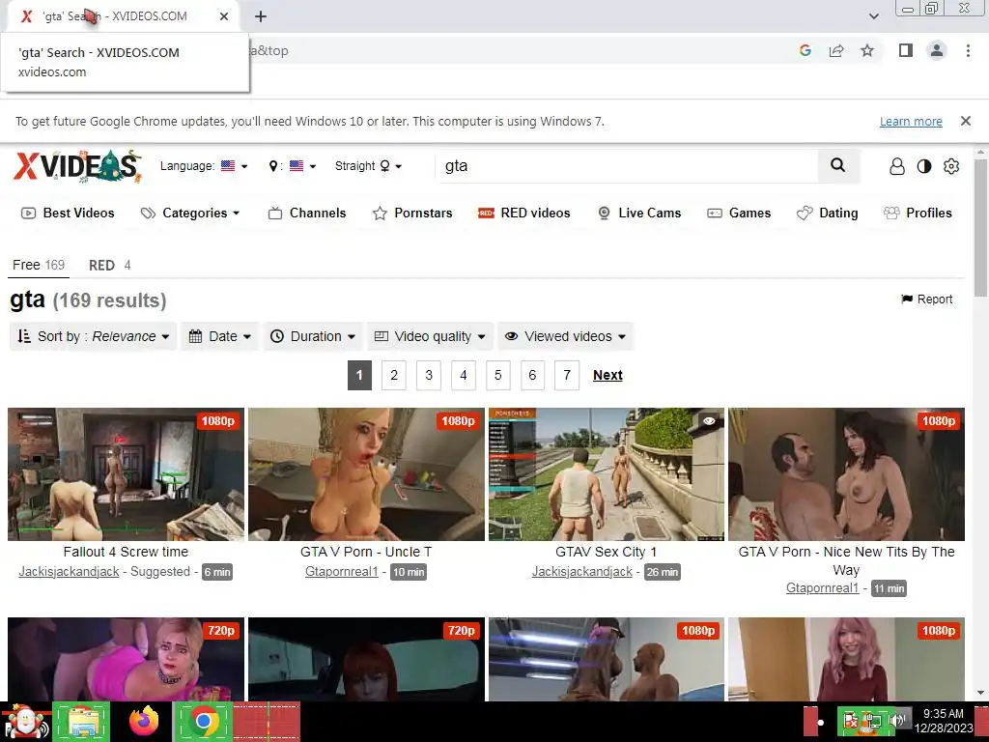This screenshot has width=989, height=742.
Task: Open the Channels section
Action: coord(306,214)
